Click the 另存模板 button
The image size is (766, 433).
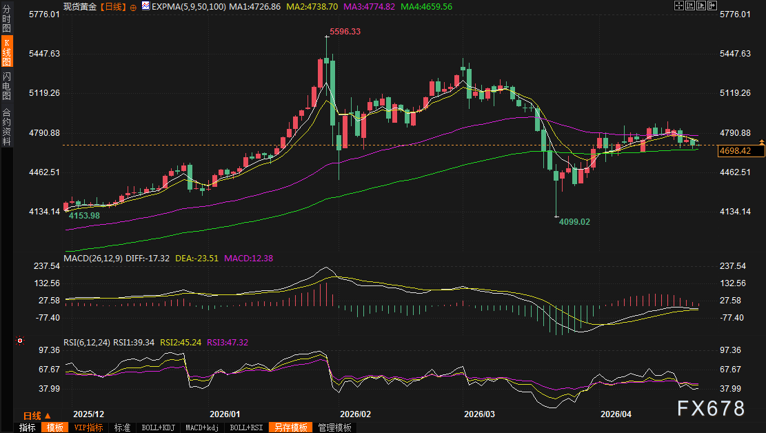point(290,427)
